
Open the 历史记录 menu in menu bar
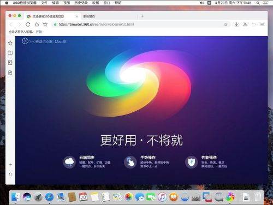[x=81, y=3]
